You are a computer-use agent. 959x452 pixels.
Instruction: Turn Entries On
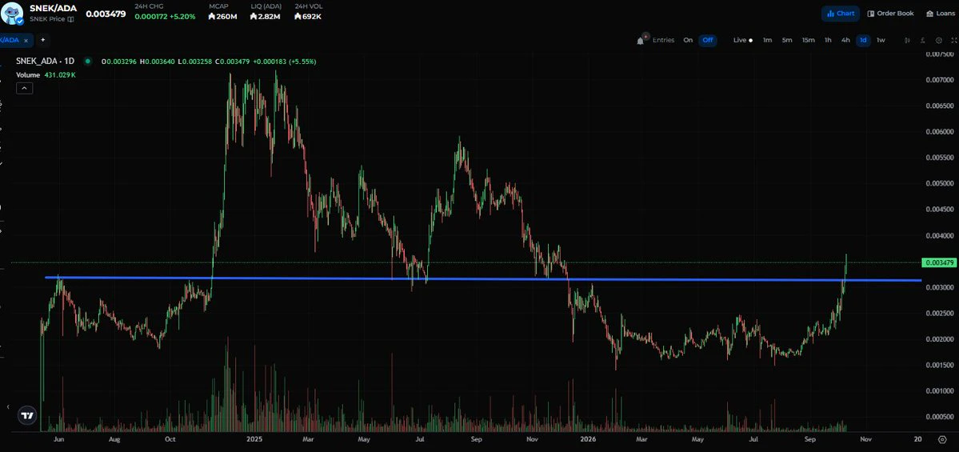click(x=688, y=40)
